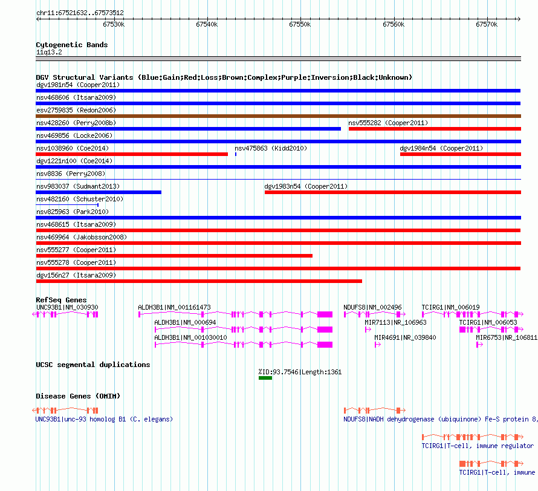Open the nsv428260 (Perry2008b) gain variant
Image resolution: width=538 pixels, height=491 pixels.
click(x=189, y=129)
